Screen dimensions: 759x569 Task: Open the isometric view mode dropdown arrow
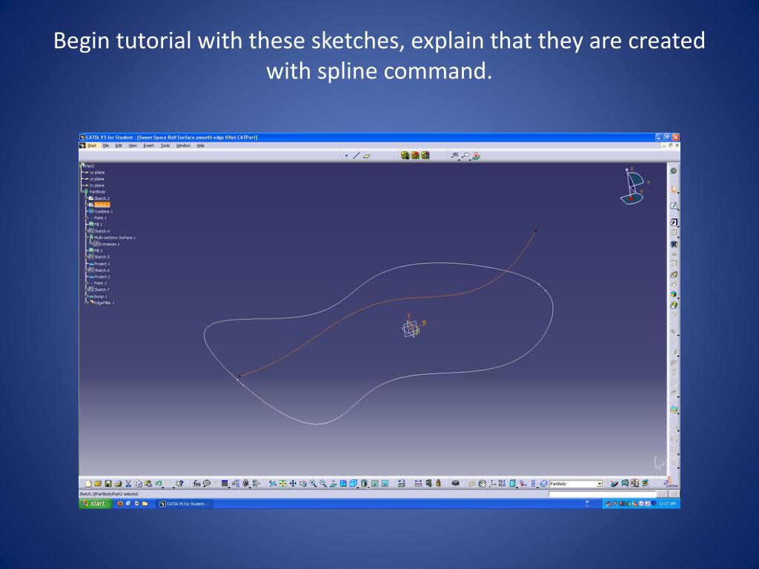pyautogui.click(x=358, y=487)
